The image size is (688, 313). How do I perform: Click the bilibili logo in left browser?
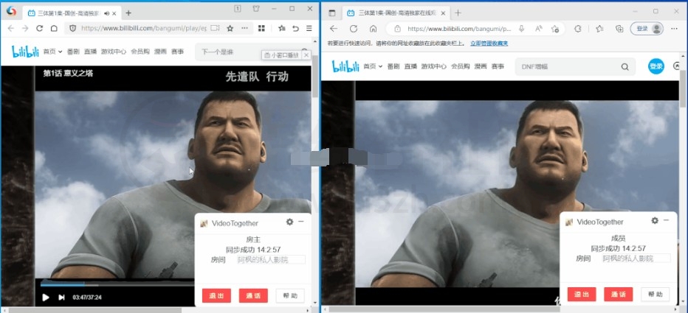[x=25, y=52]
